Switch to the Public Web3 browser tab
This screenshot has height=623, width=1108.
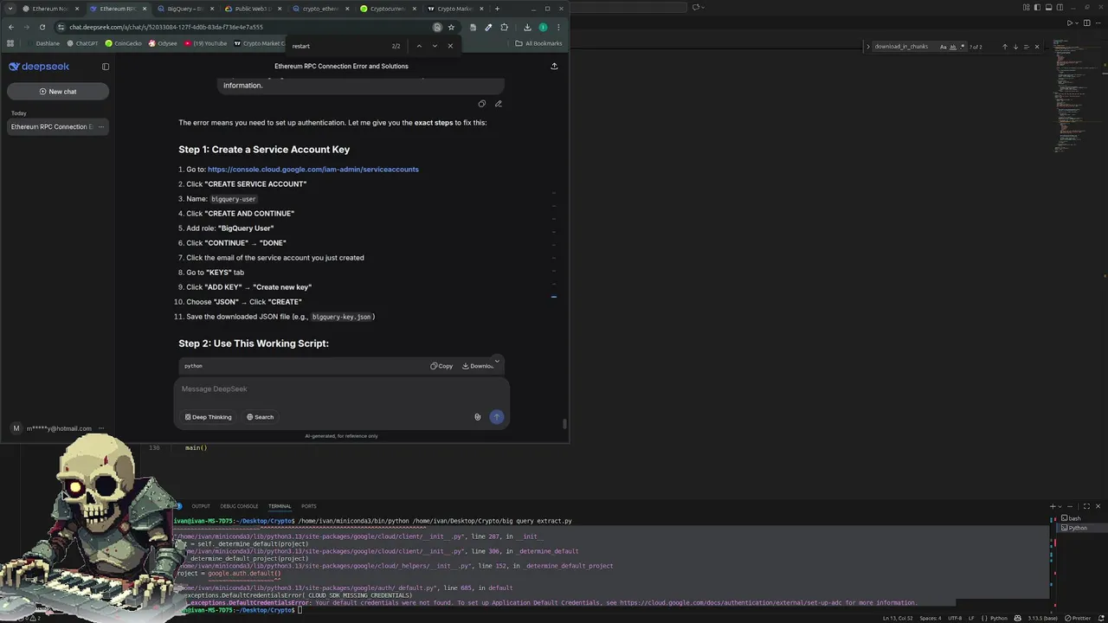coord(252,9)
